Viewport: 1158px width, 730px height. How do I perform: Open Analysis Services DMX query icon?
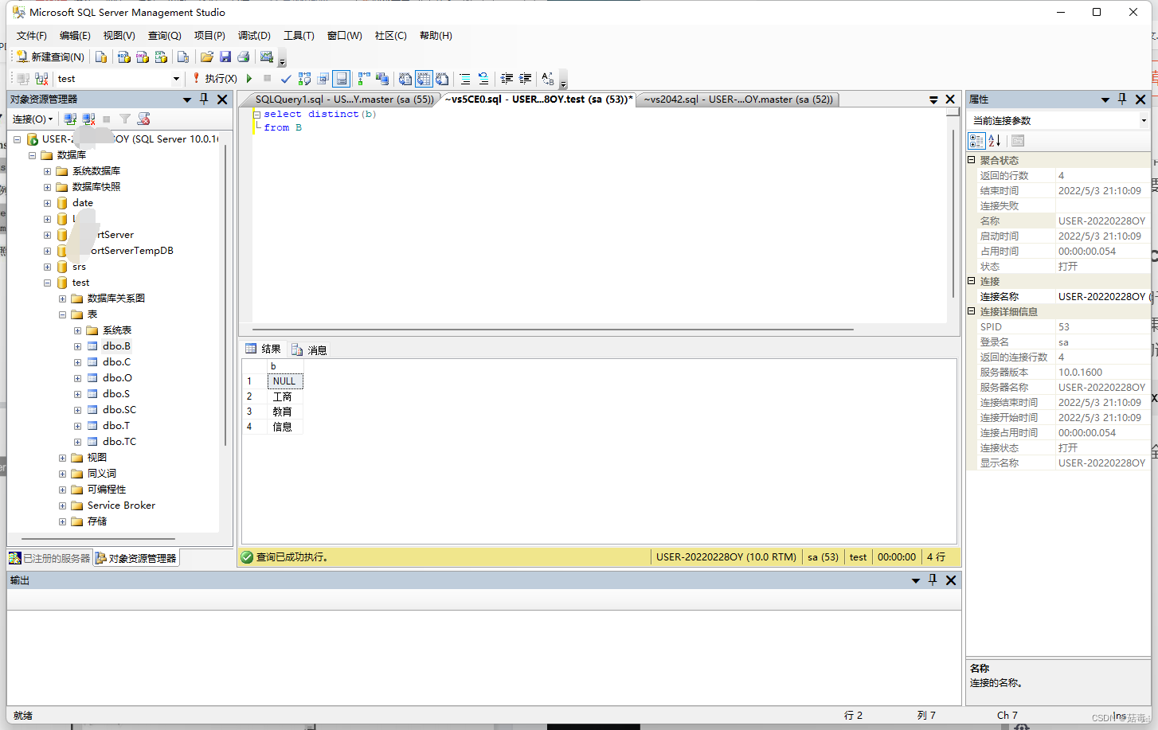(x=143, y=57)
